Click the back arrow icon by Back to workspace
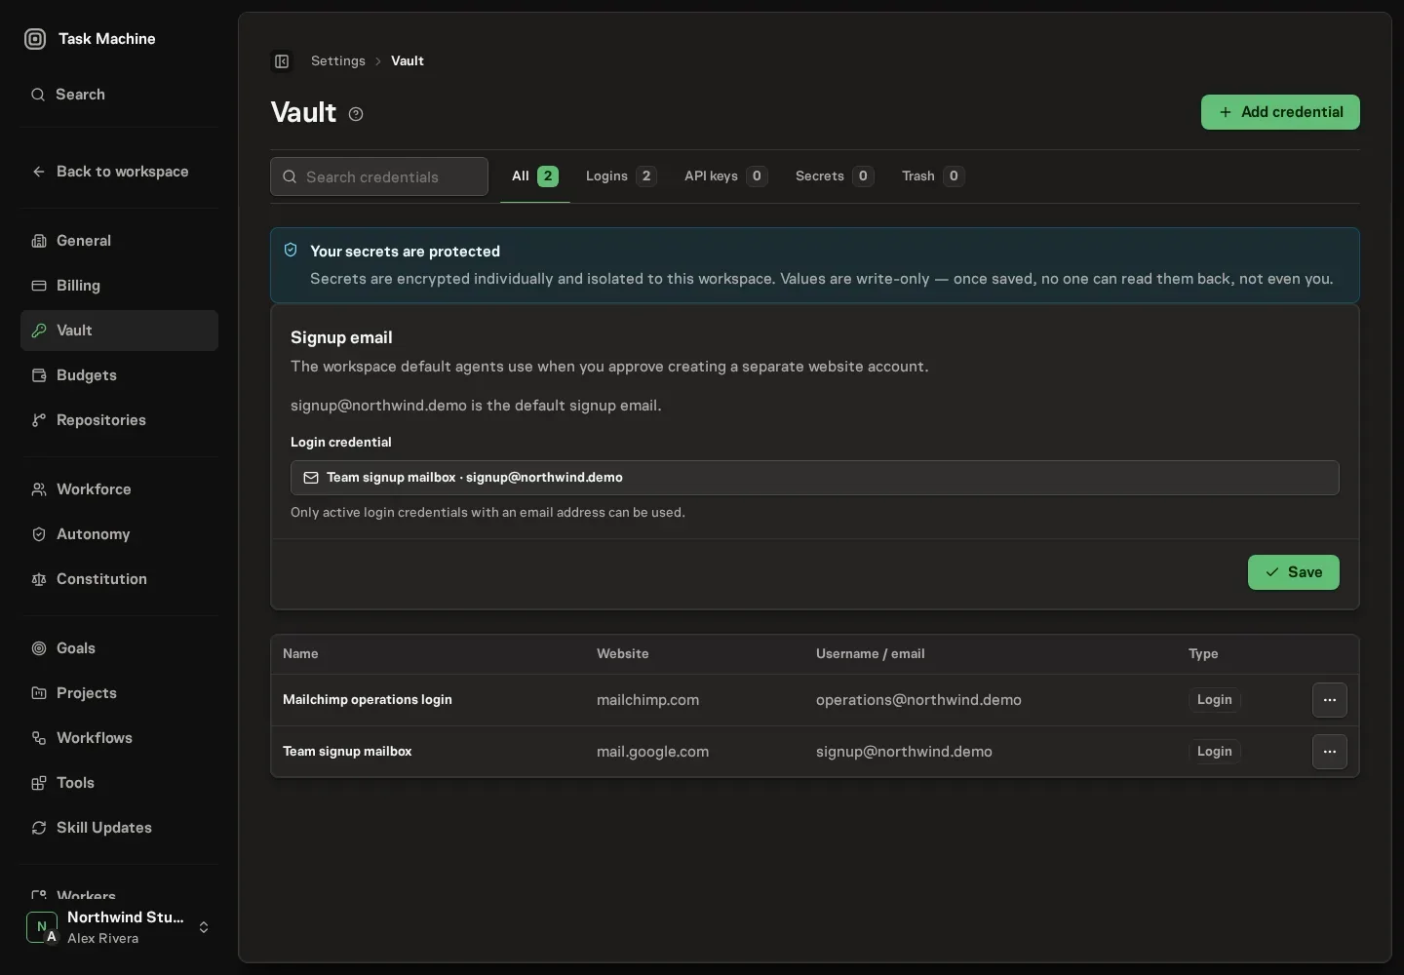Image resolution: width=1404 pixels, height=975 pixels. [39, 172]
